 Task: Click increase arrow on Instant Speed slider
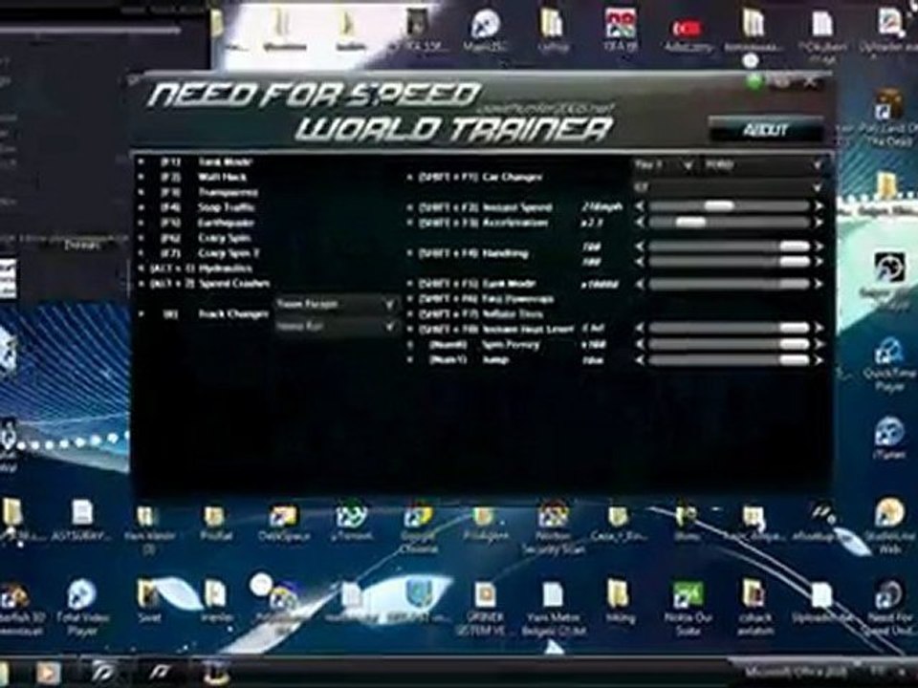click(819, 206)
